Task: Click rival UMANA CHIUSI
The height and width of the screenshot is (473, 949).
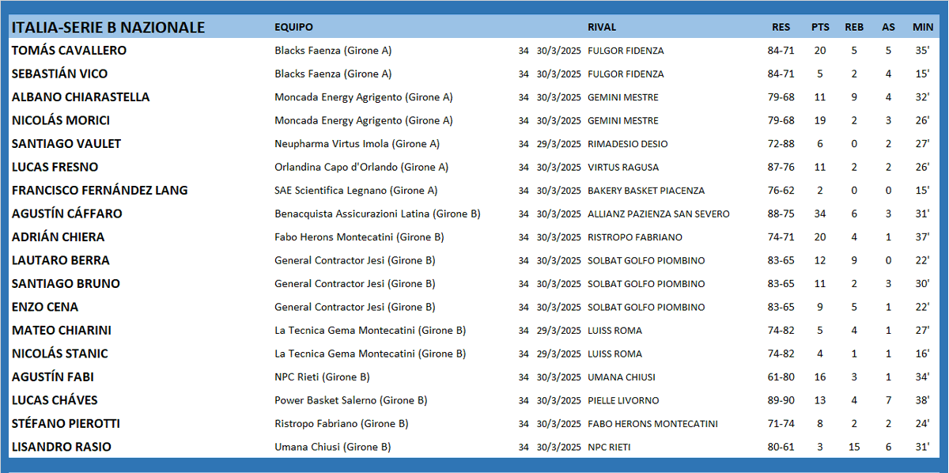Action: click(x=622, y=377)
